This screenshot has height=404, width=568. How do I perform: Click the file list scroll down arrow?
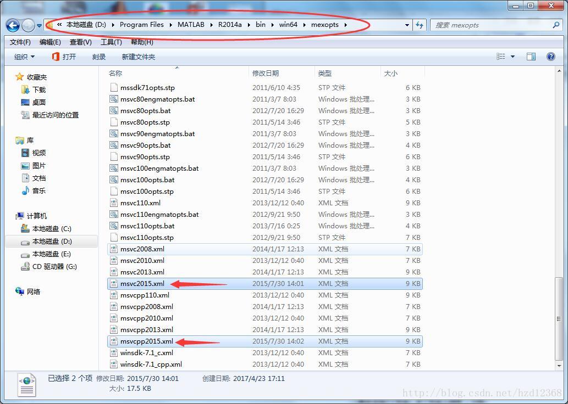559,366
